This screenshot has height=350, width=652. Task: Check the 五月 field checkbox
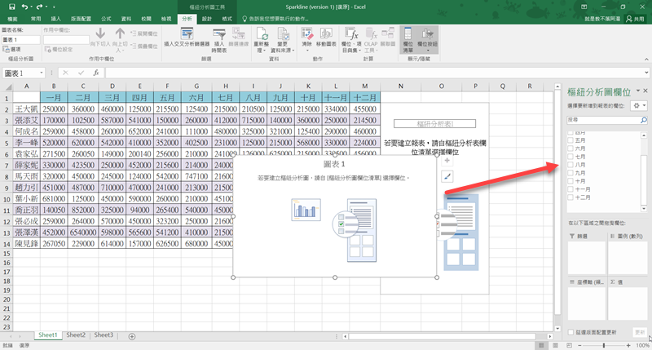tap(570, 140)
